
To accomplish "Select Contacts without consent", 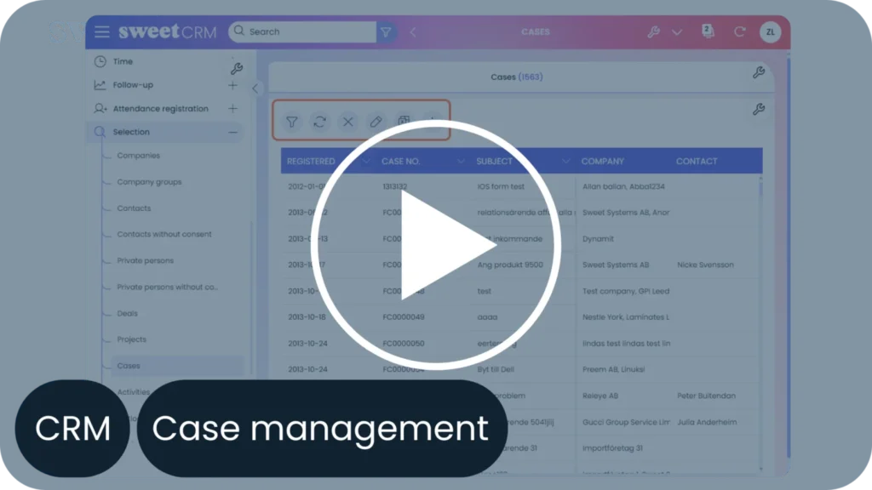I will point(164,235).
